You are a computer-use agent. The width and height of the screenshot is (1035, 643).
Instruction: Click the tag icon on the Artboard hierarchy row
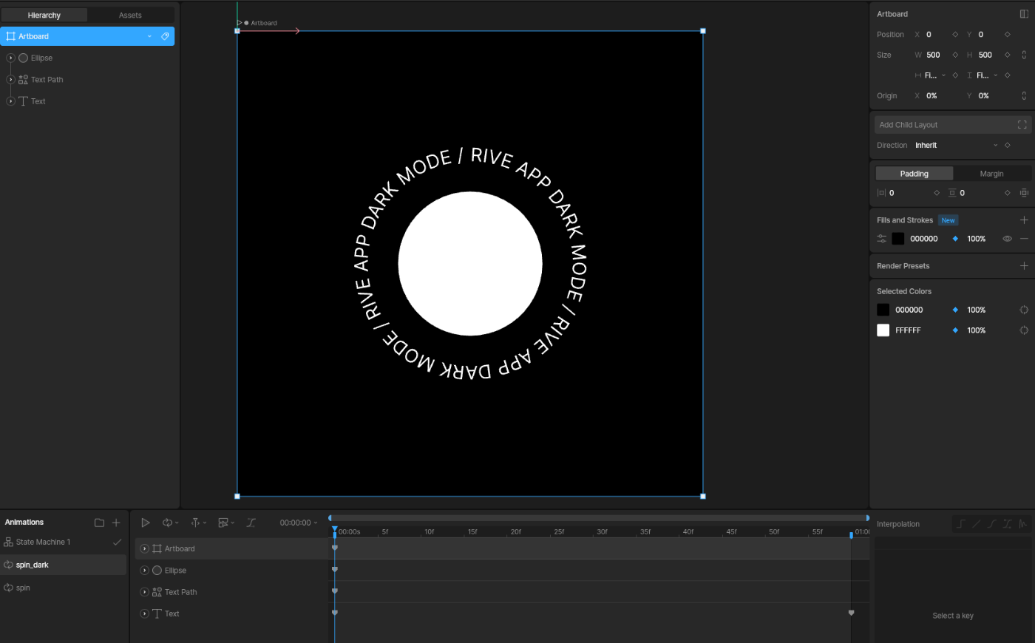165,36
